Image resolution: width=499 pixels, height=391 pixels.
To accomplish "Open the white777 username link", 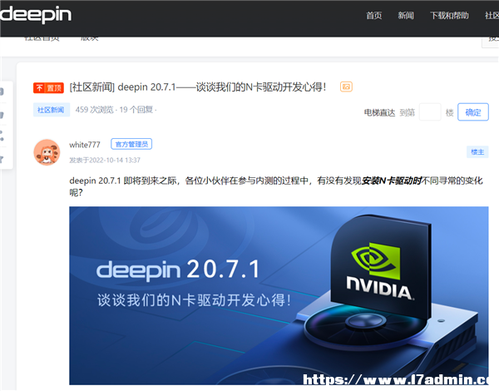I will pos(85,145).
